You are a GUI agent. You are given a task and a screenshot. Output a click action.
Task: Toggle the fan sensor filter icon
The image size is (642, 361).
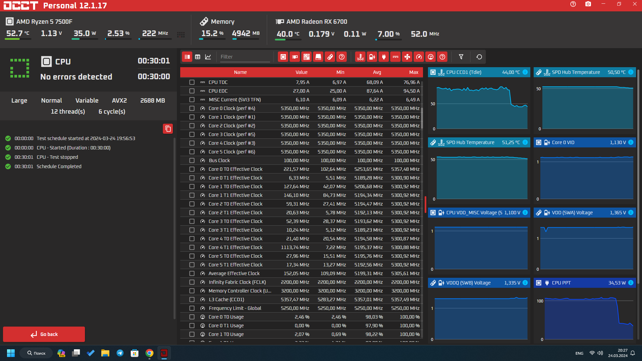407,57
